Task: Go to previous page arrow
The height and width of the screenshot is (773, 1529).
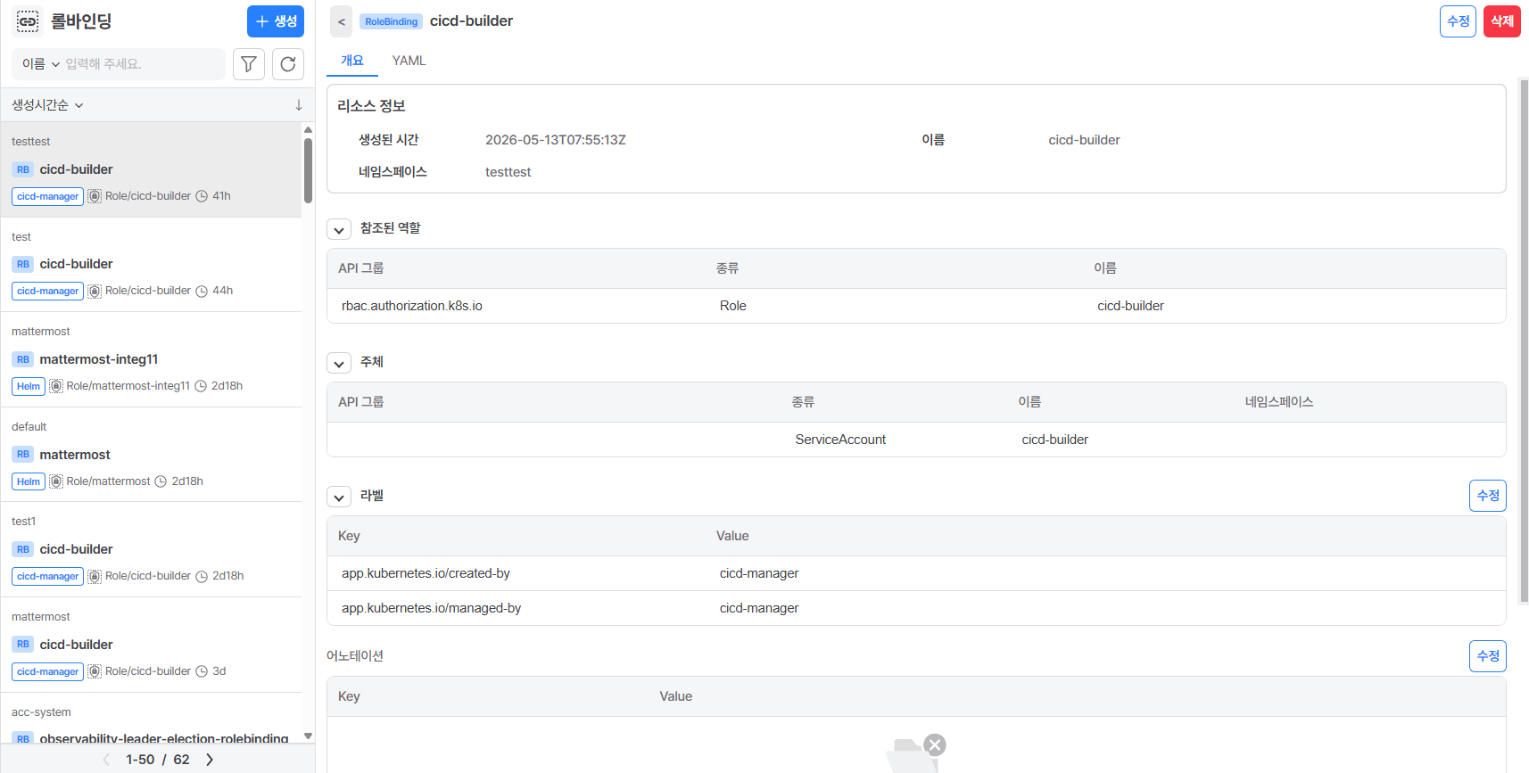Action: (x=106, y=760)
